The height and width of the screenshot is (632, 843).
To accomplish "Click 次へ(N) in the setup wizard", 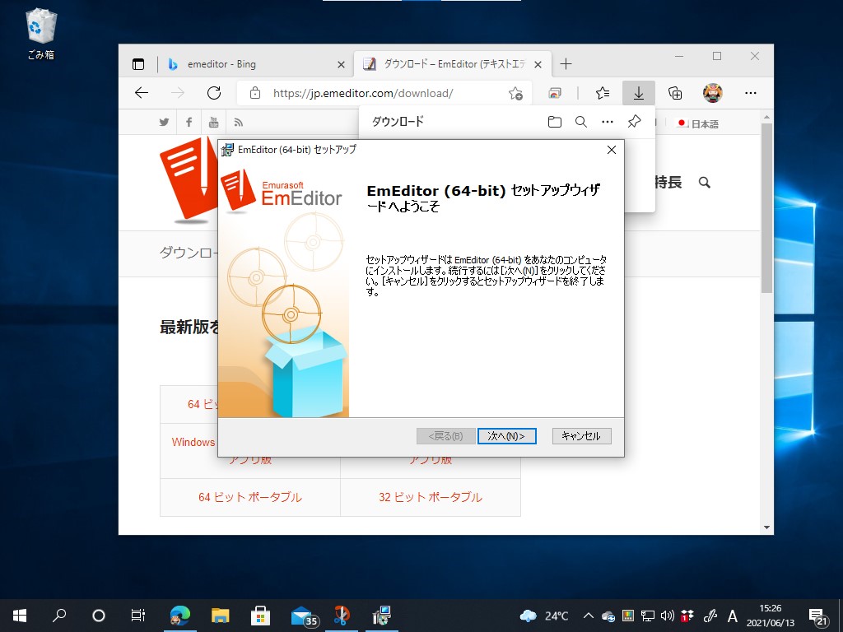I will click(x=506, y=435).
